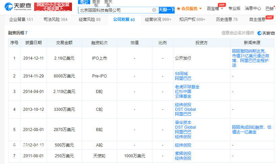Screen dimensions: 276x164
Task: Open 经纬创投 in the C轮 row
Action: [183, 105]
